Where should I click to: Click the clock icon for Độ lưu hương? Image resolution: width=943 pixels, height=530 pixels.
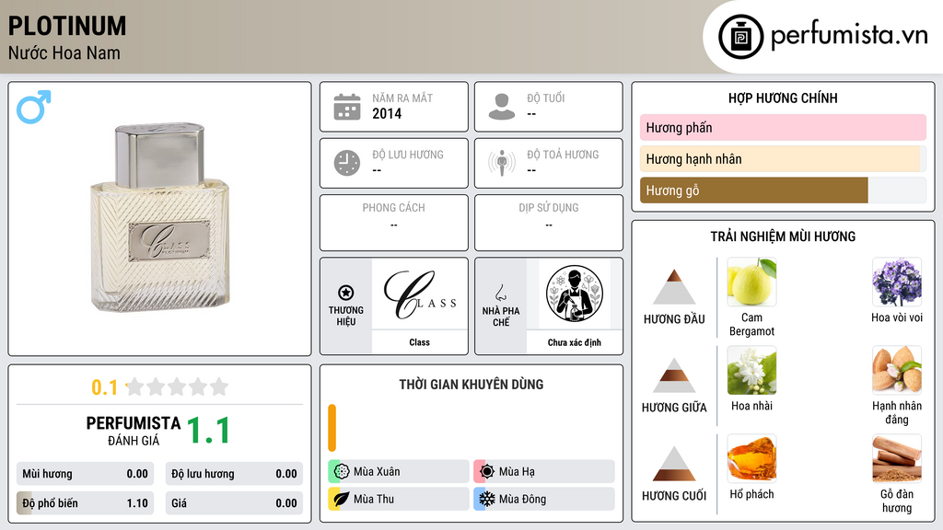click(347, 163)
